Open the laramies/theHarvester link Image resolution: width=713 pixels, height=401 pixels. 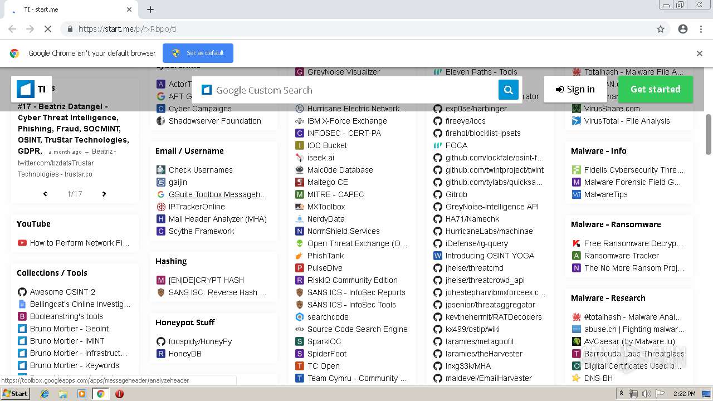[x=484, y=354]
